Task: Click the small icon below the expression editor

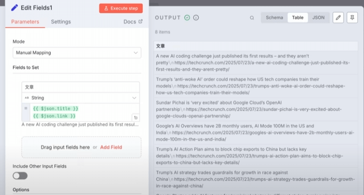Action: click(x=135, y=117)
